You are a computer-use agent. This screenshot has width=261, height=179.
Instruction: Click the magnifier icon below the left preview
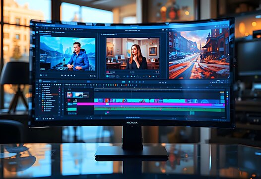click(x=95, y=76)
